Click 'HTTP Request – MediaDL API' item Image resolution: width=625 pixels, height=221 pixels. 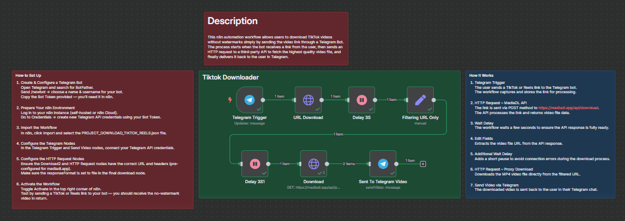pyautogui.click(x=500, y=103)
